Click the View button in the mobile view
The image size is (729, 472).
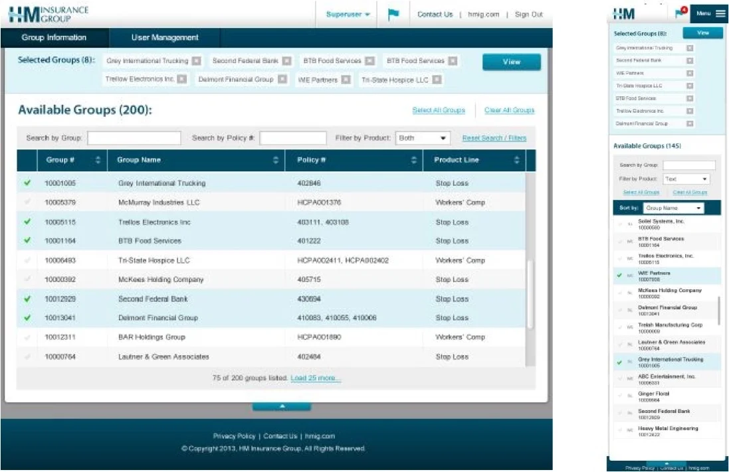click(x=702, y=33)
